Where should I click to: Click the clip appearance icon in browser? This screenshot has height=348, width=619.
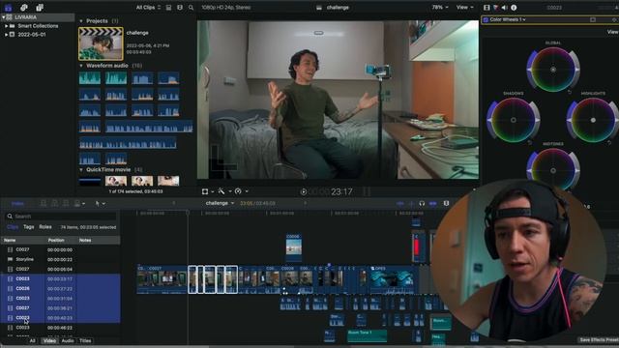pos(168,7)
